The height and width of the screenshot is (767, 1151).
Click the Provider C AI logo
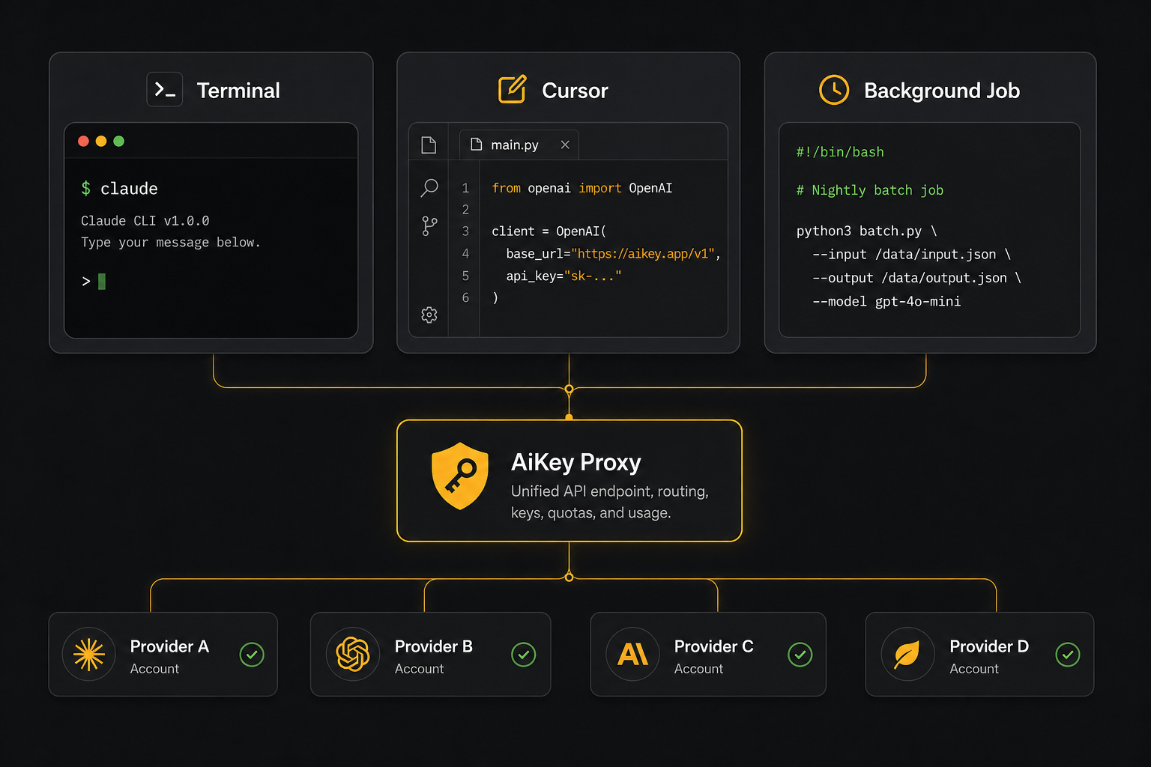pos(632,655)
